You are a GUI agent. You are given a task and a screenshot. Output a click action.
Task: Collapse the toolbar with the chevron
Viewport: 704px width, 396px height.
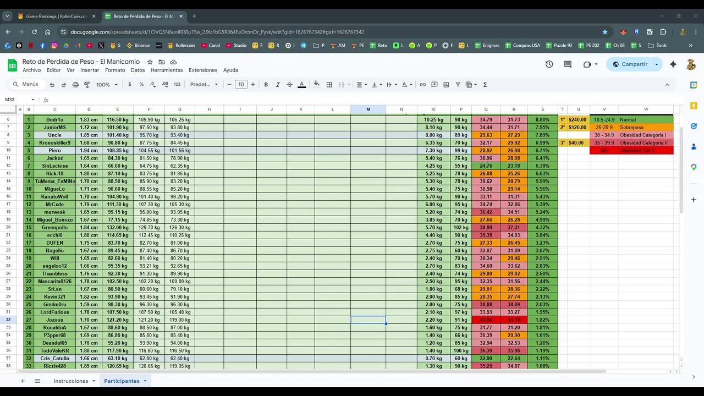coord(667,85)
